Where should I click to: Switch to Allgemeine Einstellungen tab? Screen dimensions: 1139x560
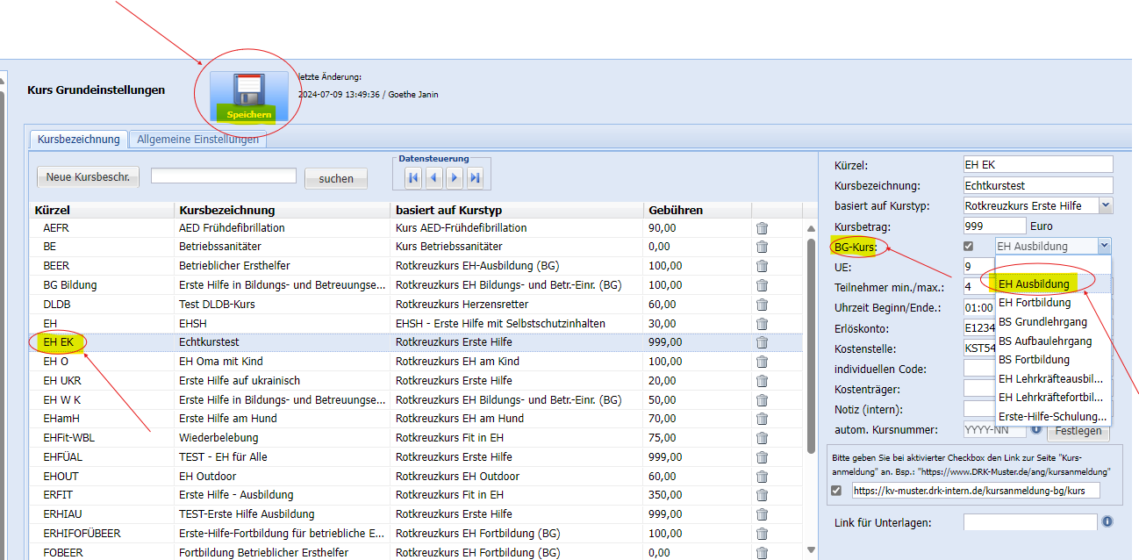tap(197, 140)
